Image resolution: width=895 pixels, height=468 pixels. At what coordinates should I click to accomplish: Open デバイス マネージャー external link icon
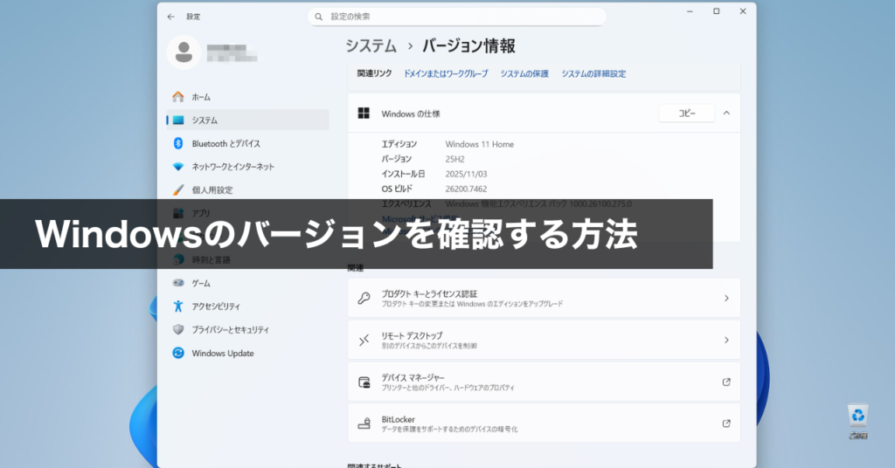pos(726,382)
